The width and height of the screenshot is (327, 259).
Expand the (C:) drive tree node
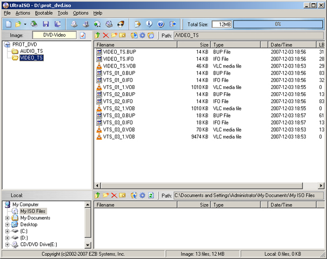[x=8, y=231]
